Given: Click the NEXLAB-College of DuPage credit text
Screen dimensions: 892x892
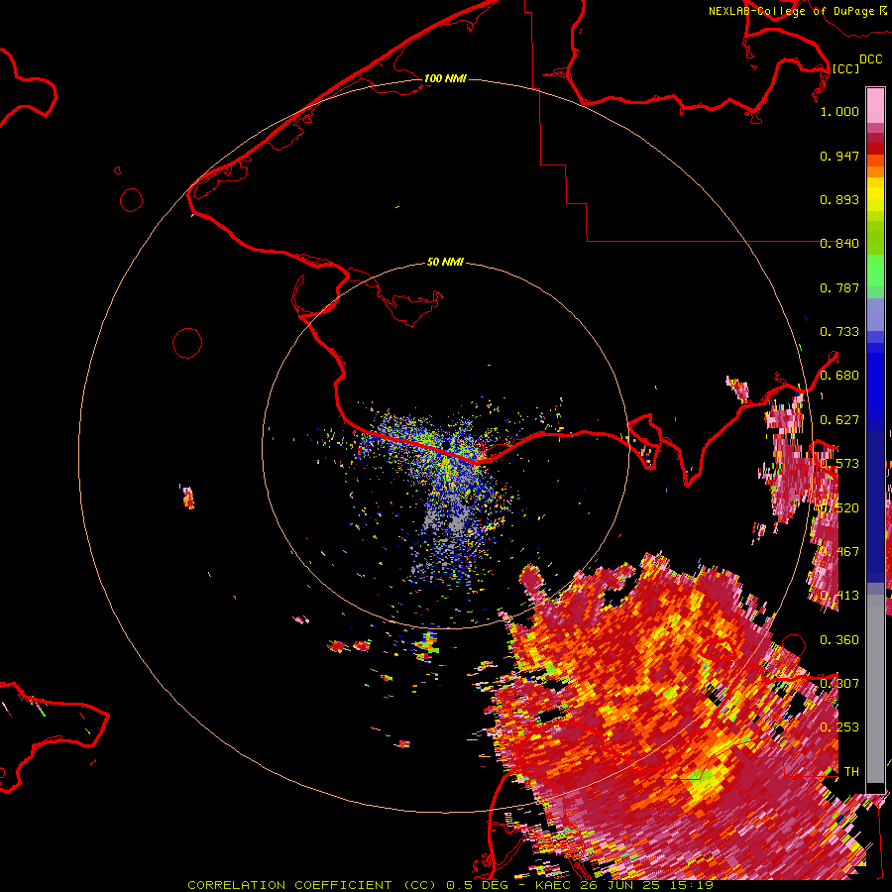Looking at the screenshot, I should 791,11.
